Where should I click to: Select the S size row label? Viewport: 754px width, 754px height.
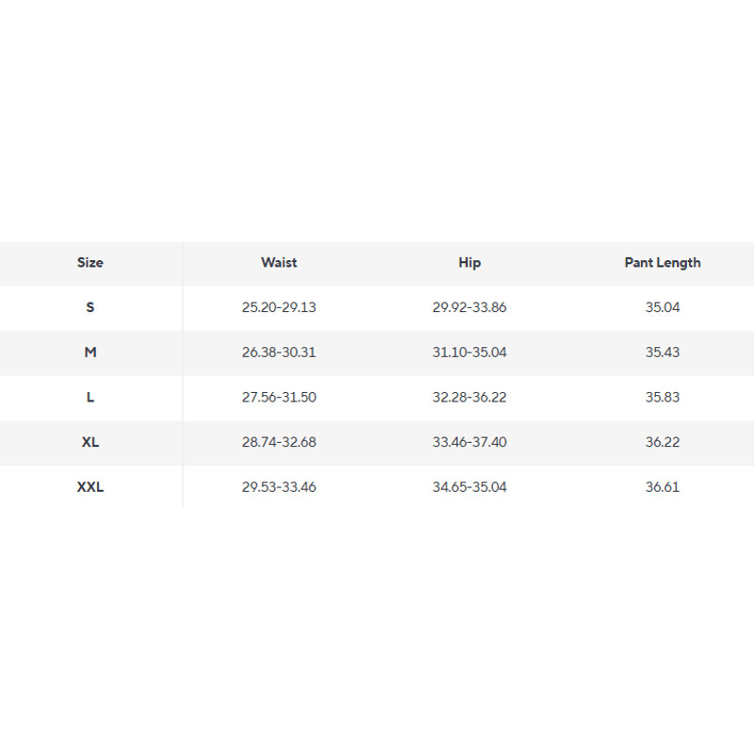(90, 307)
